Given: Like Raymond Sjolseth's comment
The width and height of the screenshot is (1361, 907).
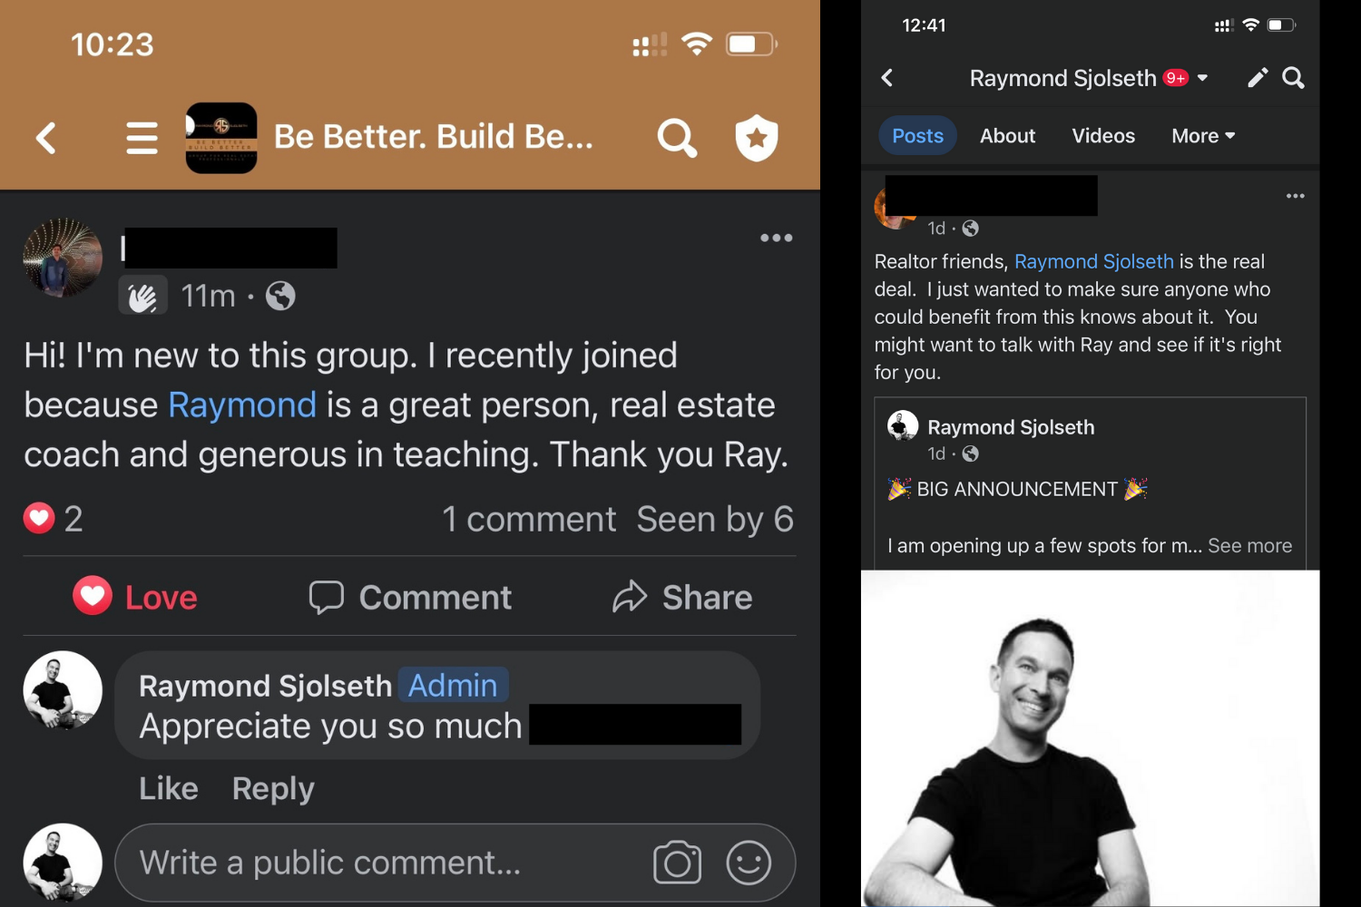Looking at the screenshot, I should point(169,788).
